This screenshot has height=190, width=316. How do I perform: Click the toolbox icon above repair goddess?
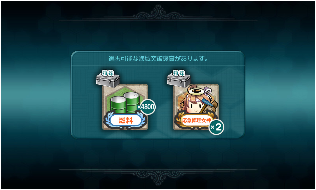pyautogui.click(x=179, y=80)
